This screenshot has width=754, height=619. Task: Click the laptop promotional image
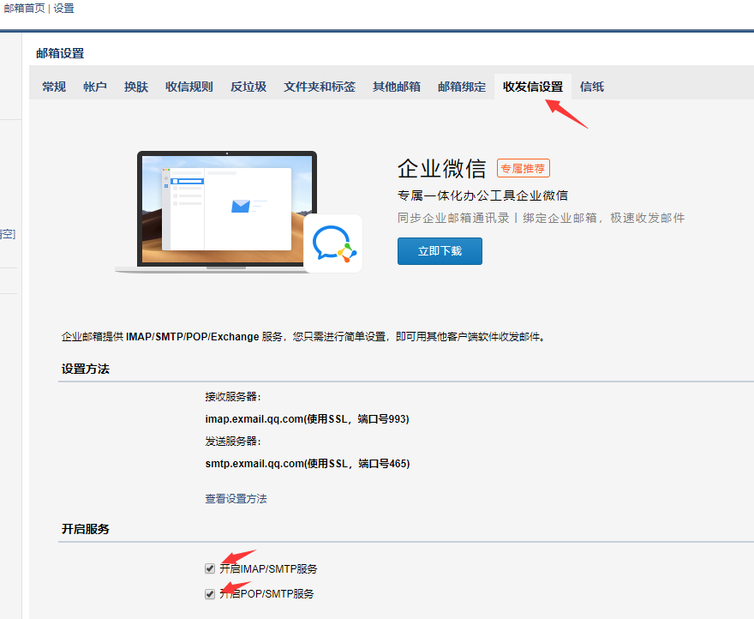[x=226, y=212]
